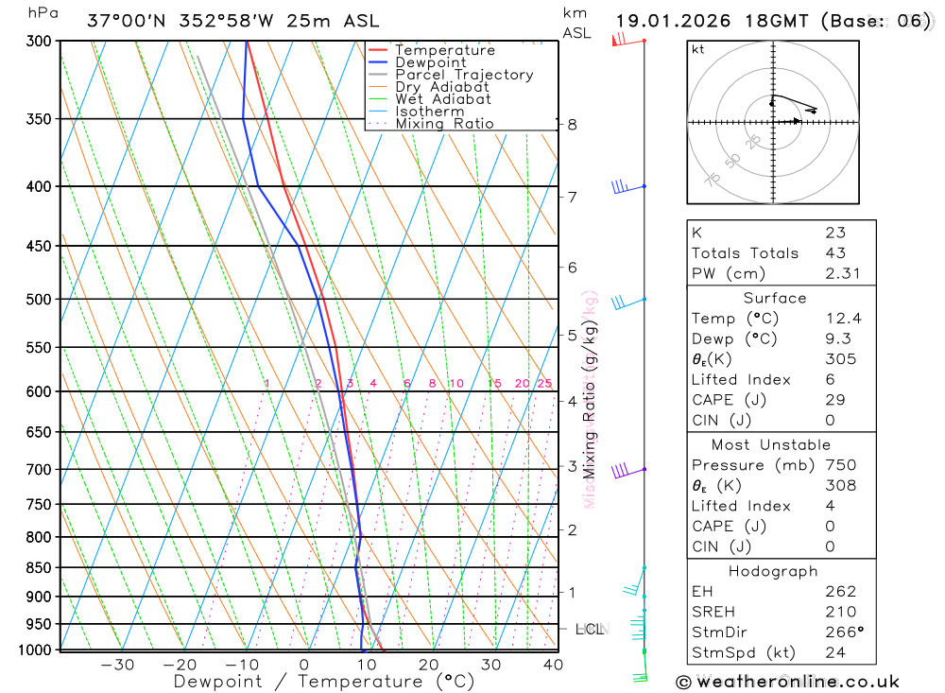Click the surface CAPE value '29'
Image resolution: width=945 pixels, height=693 pixels.
coord(835,400)
